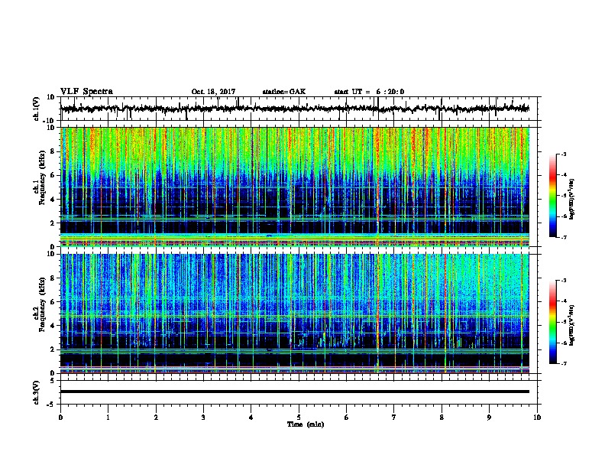
Task: Click the "-7" tick on ch.2 colorbar
Action: pyautogui.click(x=564, y=363)
